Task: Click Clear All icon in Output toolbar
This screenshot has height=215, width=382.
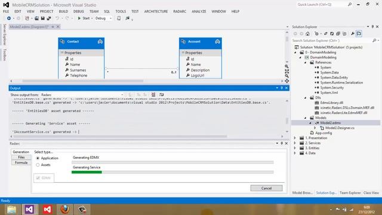Action: 153,94
